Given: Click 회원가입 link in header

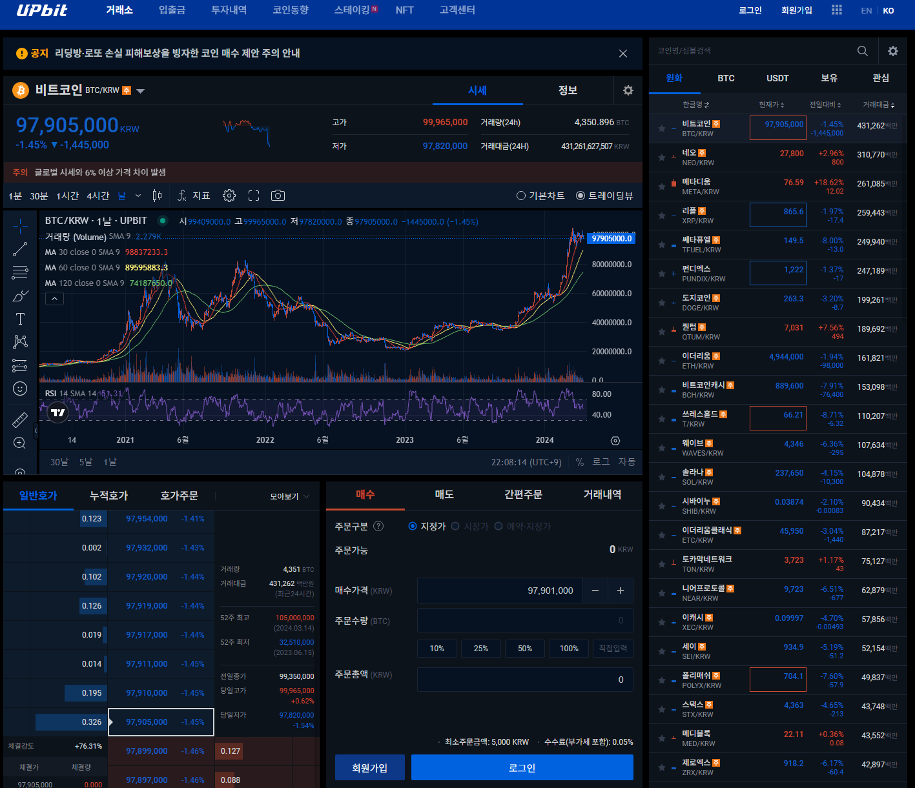Looking at the screenshot, I should tap(797, 10).
